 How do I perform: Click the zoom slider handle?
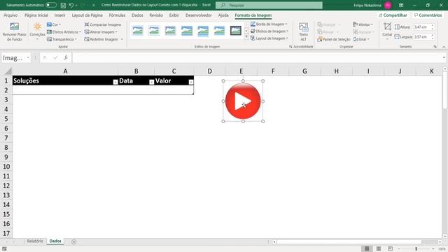click(416, 248)
